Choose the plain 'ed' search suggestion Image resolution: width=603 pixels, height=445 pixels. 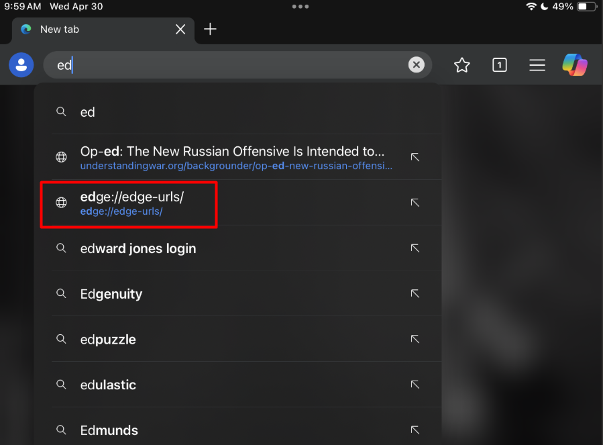coord(246,112)
